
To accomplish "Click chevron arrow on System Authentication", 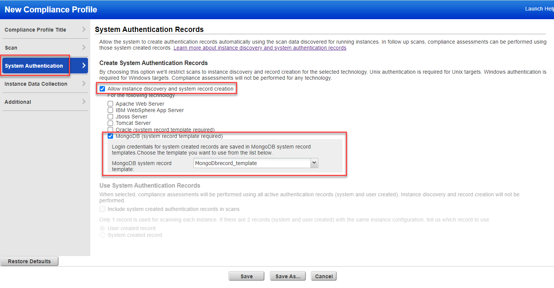I will pos(84,65).
